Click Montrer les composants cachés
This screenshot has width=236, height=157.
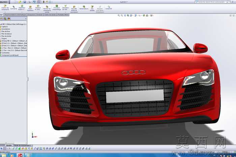coord(47,9)
